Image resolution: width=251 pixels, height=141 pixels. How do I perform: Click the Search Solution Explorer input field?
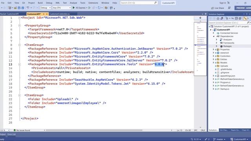click(227, 23)
